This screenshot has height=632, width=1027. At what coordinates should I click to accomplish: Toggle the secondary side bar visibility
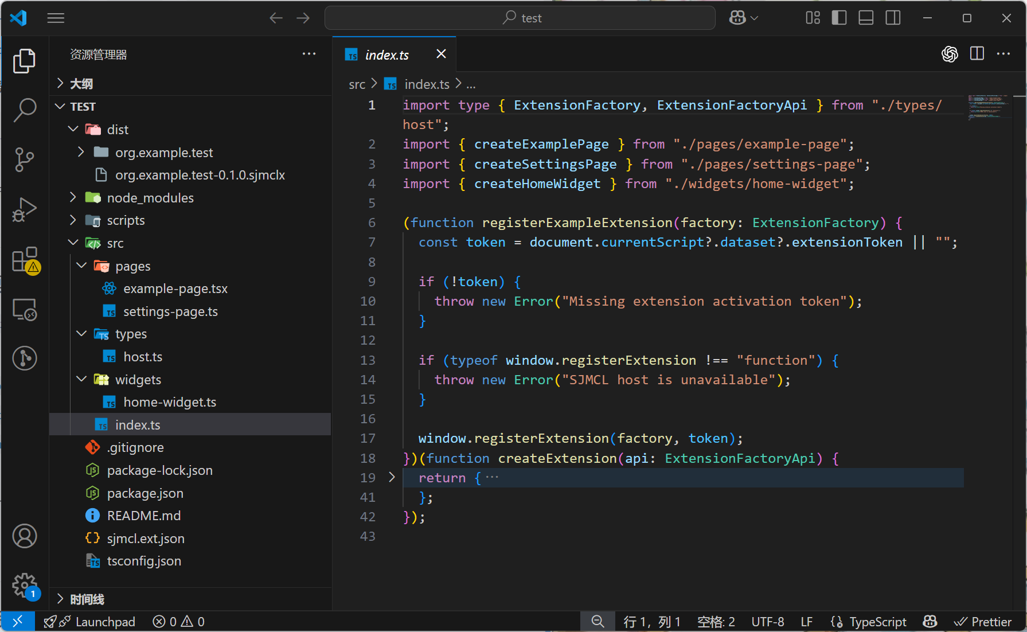(893, 18)
